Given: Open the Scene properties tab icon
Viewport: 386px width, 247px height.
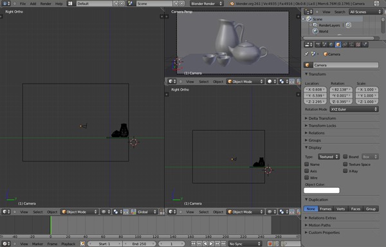Looking at the screenshot, I should (x=324, y=44).
